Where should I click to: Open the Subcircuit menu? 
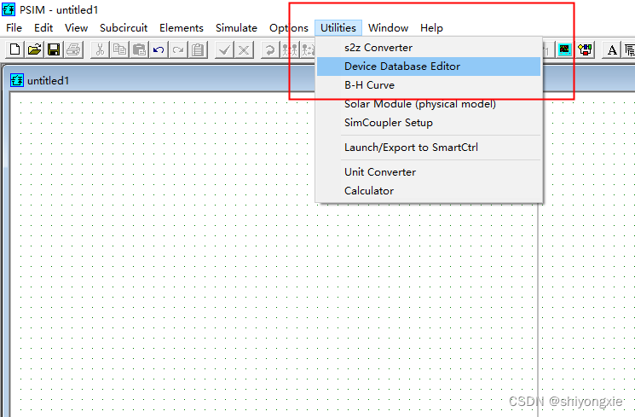[x=124, y=28]
